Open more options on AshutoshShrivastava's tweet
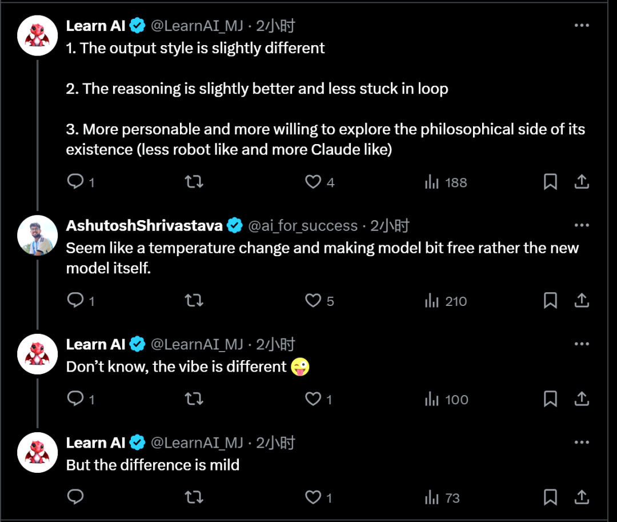The image size is (617, 522). pyautogui.click(x=582, y=225)
